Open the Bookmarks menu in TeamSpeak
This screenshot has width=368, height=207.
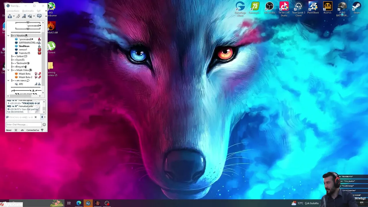pos(28,11)
